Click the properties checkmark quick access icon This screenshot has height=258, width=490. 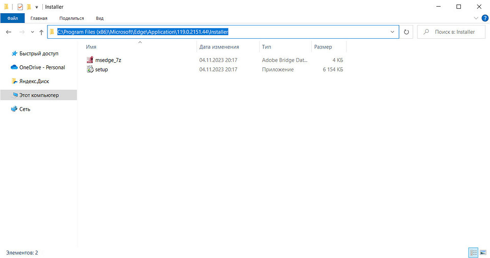(20, 7)
